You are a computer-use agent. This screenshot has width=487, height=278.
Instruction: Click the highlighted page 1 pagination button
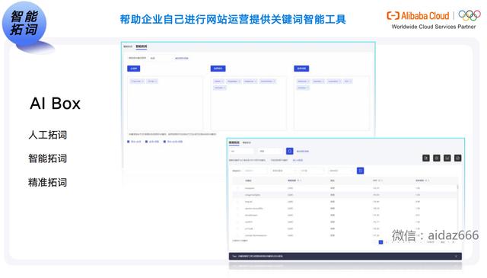380,242
